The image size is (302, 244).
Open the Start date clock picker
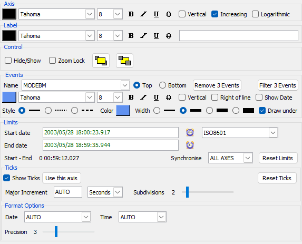point(190,132)
